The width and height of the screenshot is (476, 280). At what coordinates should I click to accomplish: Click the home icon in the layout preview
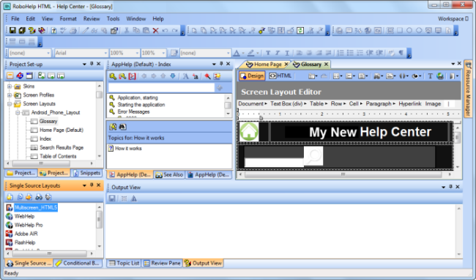[249, 132]
